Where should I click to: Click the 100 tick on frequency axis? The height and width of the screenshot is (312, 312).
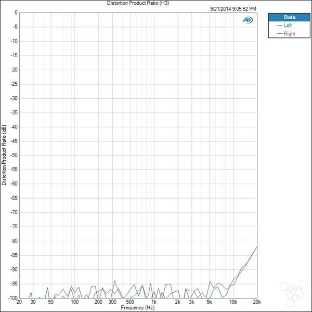point(74,302)
